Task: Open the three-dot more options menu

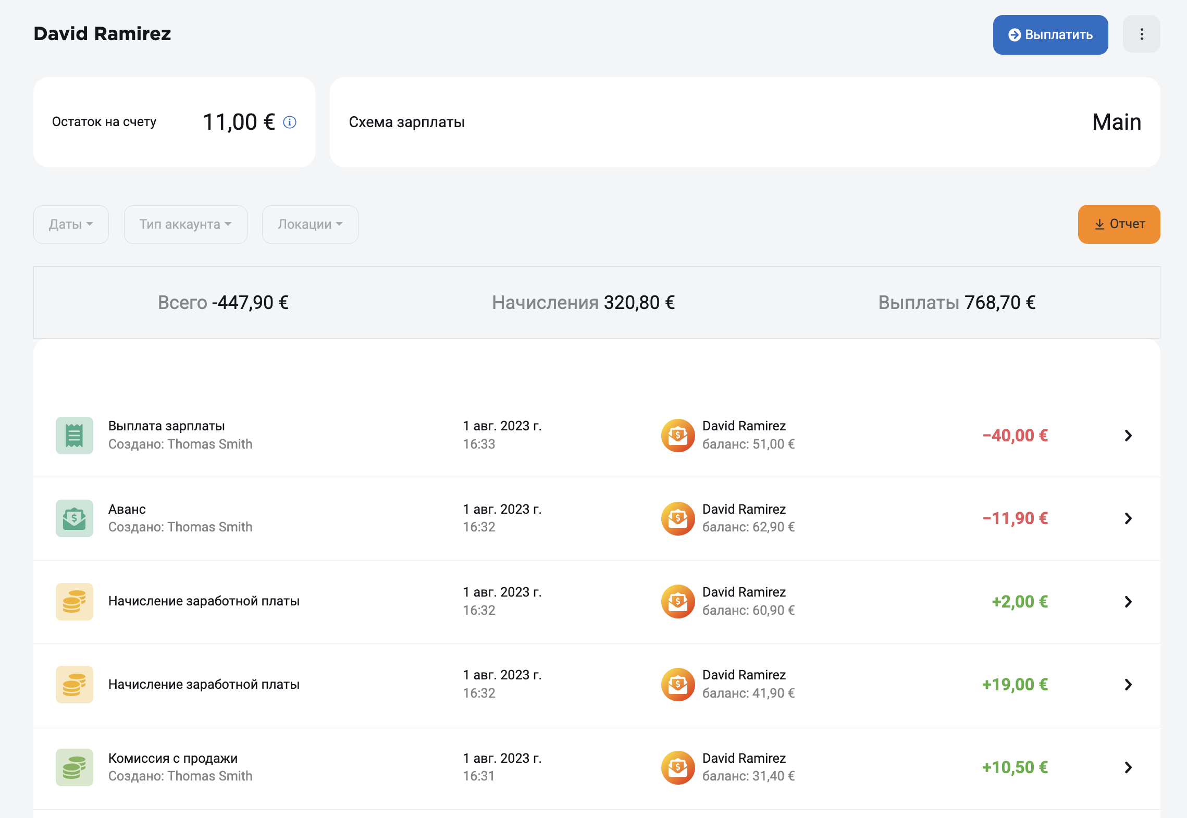Action: (1141, 34)
